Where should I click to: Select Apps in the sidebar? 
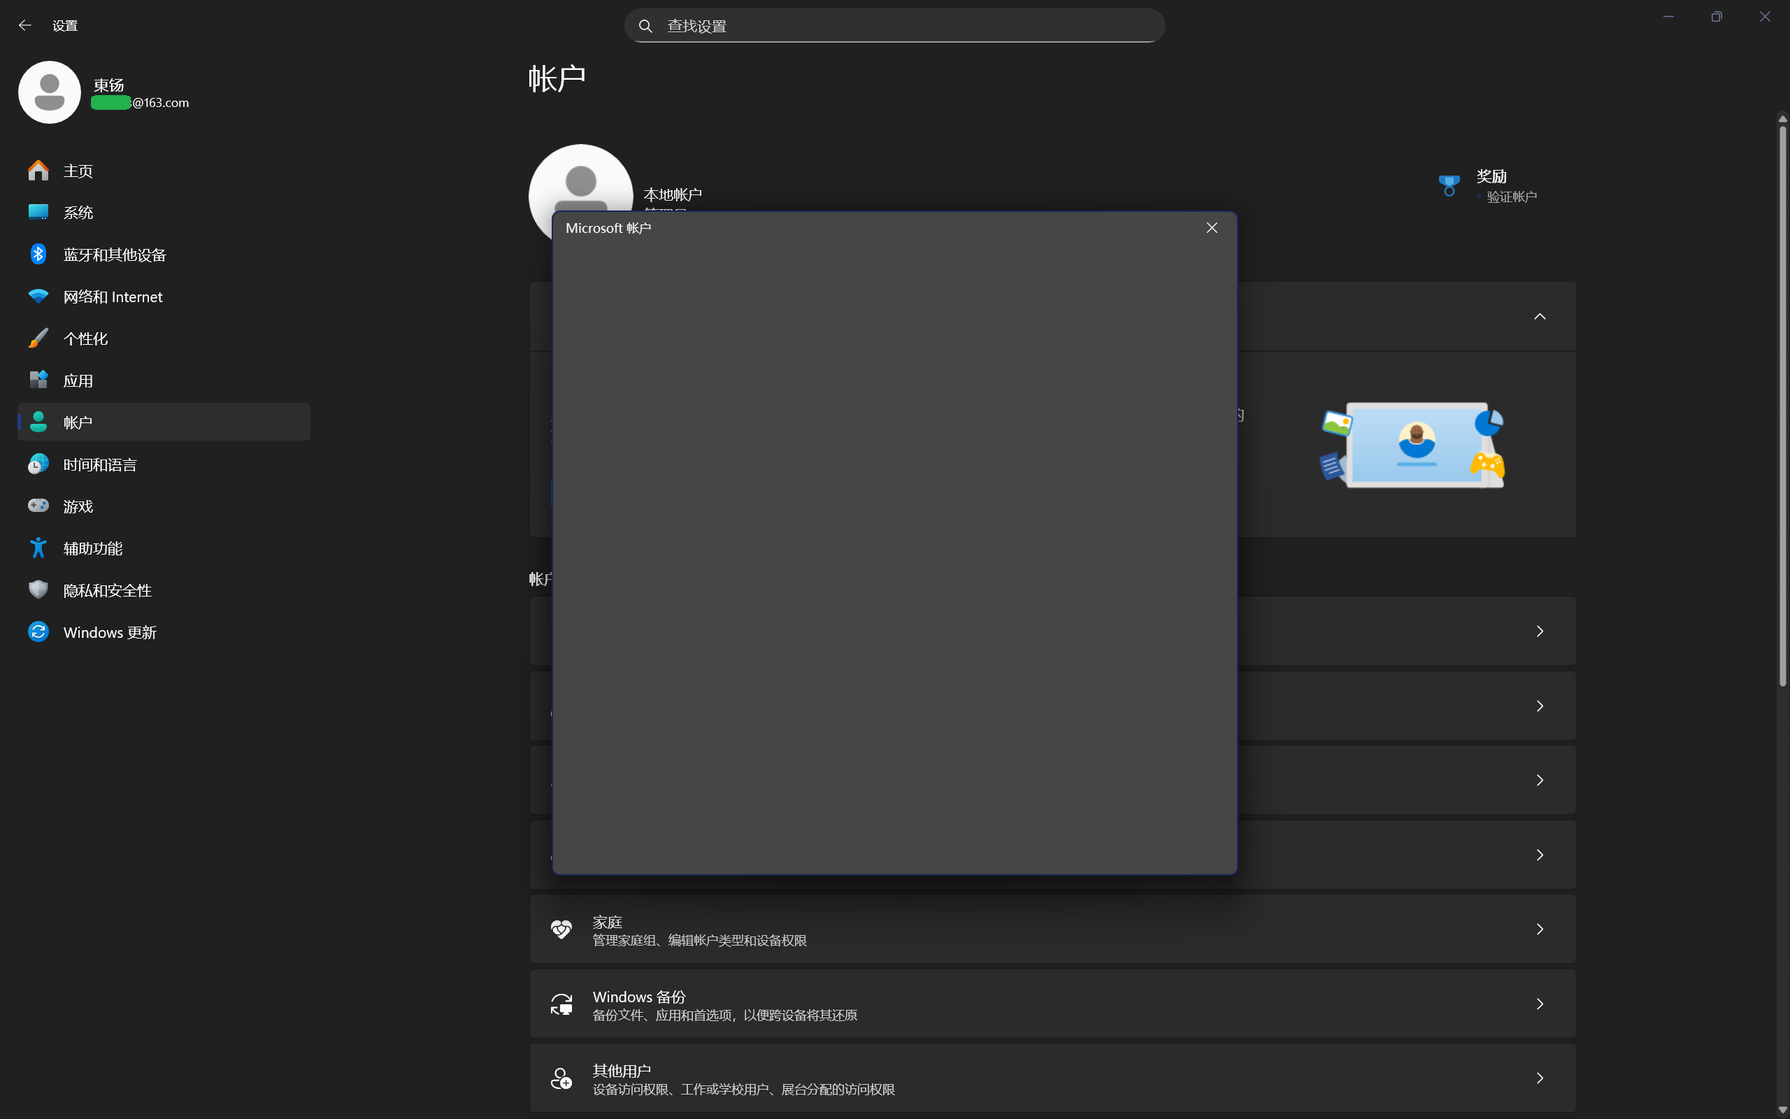78,380
